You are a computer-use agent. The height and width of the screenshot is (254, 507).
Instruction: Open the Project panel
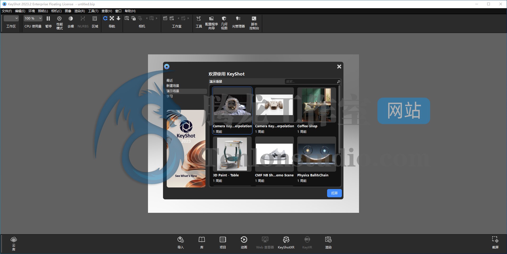[223, 243]
